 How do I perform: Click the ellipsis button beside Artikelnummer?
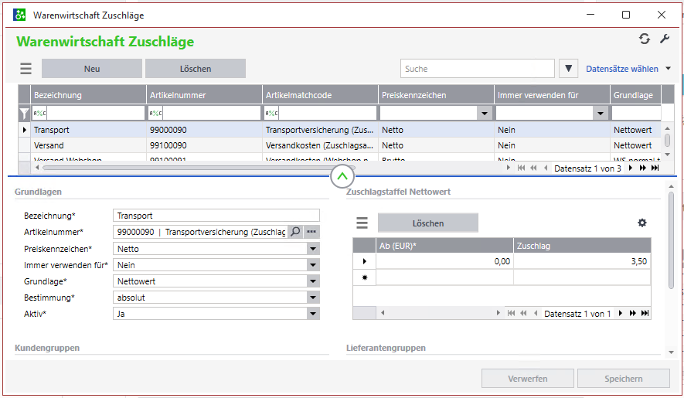[x=311, y=232]
